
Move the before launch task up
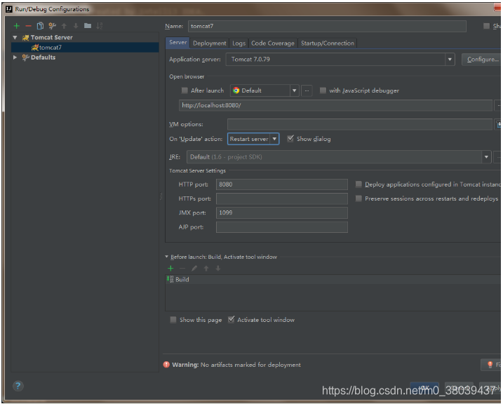pyautogui.click(x=206, y=269)
